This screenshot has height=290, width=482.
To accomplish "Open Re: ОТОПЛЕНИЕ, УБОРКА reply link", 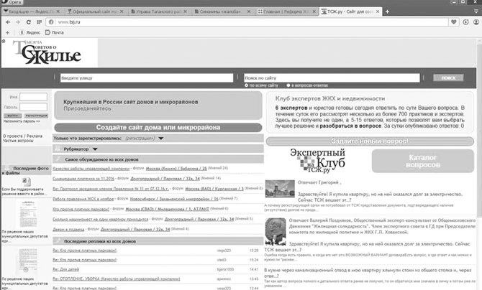I will point(117,279).
